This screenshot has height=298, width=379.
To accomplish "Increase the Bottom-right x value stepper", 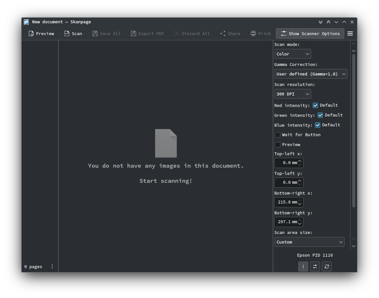I will pyautogui.click(x=300, y=200).
